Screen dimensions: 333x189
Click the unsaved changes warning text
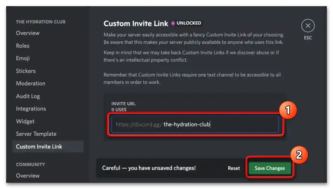(149, 168)
